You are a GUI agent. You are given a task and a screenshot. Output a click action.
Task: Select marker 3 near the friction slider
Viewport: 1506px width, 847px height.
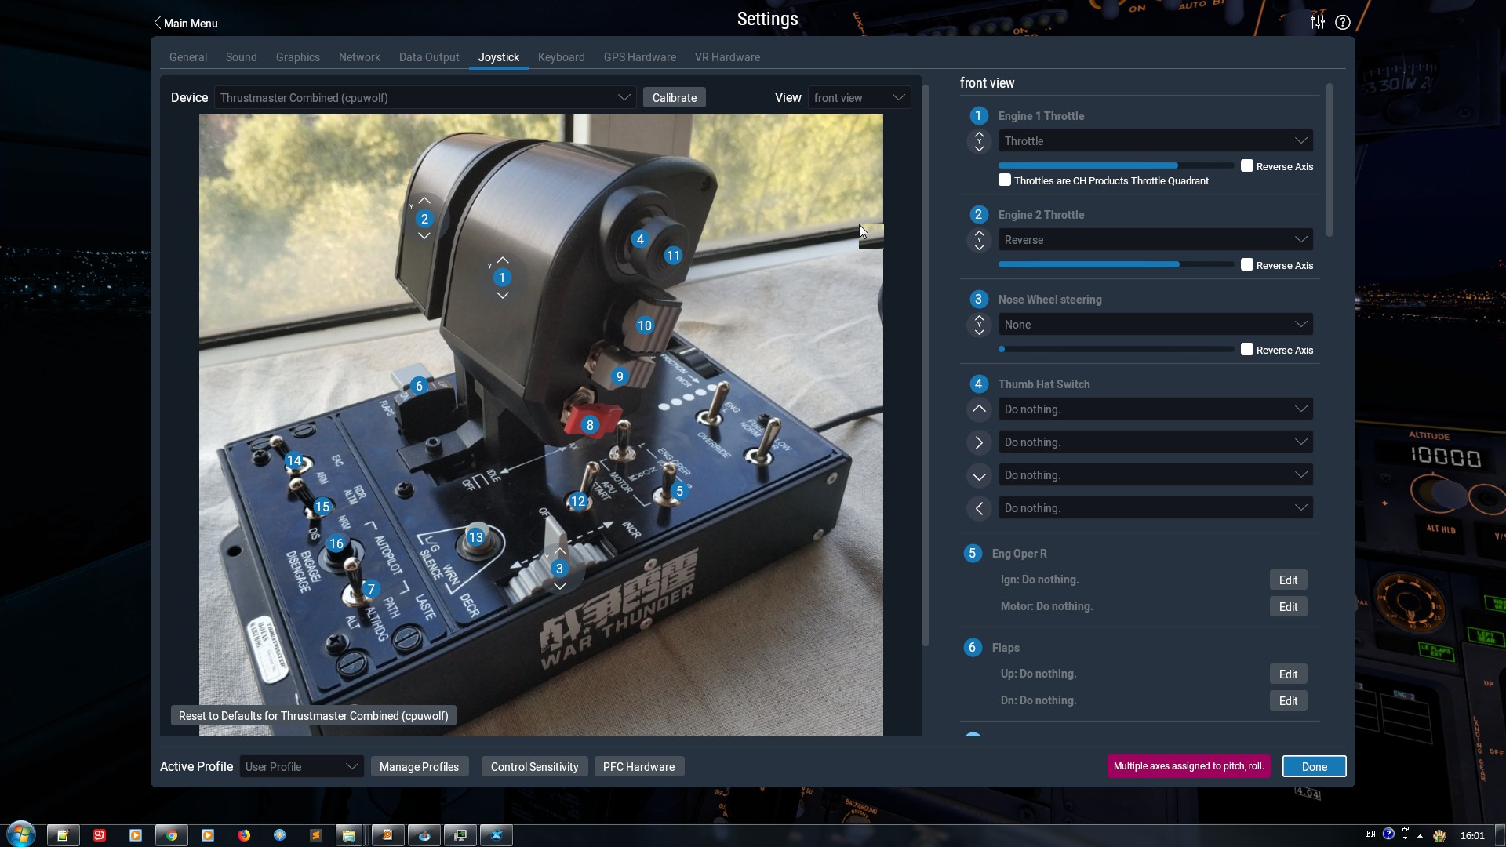pos(559,569)
